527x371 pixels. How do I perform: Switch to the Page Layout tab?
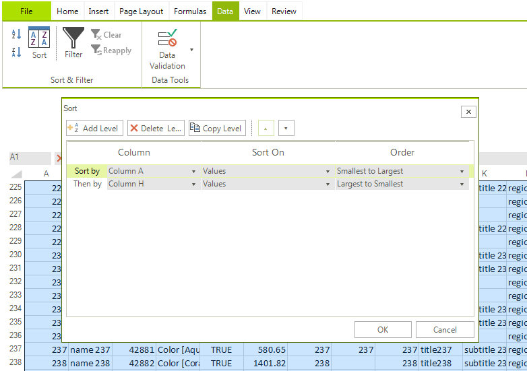tap(141, 11)
